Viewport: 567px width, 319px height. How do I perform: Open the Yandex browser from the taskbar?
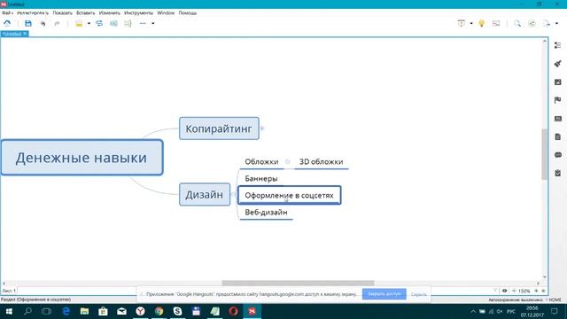tap(140, 311)
